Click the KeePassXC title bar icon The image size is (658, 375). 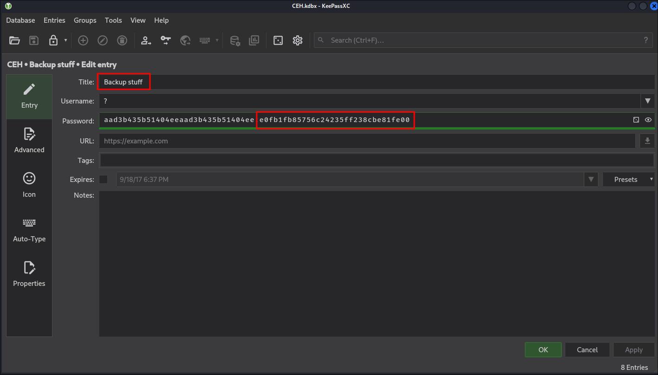8,6
